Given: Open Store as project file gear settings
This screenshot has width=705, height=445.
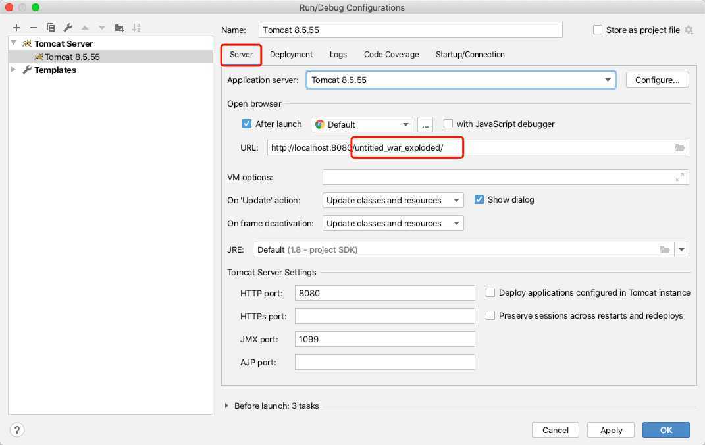Looking at the screenshot, I should 689,30.
